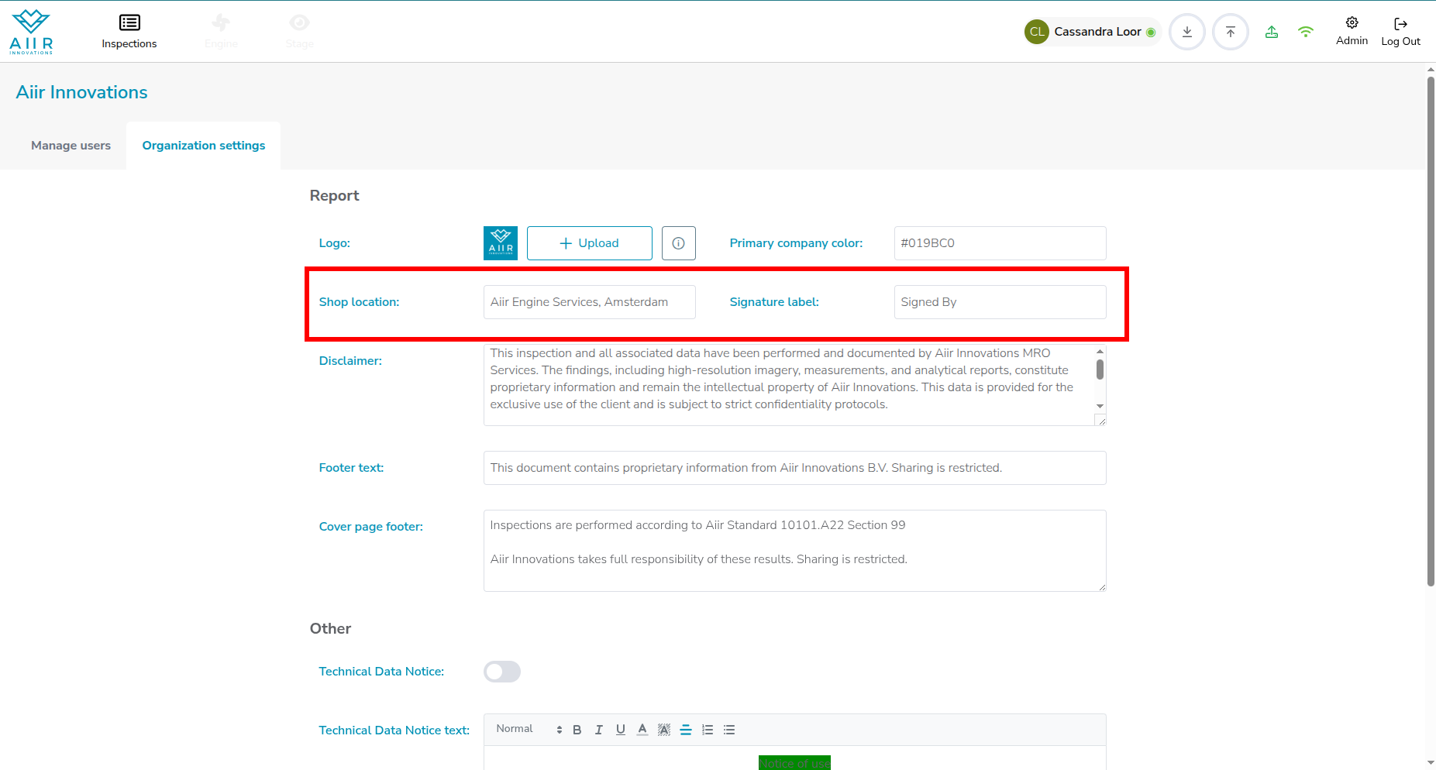Click the Disclaimer scroll-up arrow
Viewport: 1436px width, 770px height.
coord(1100,352)
